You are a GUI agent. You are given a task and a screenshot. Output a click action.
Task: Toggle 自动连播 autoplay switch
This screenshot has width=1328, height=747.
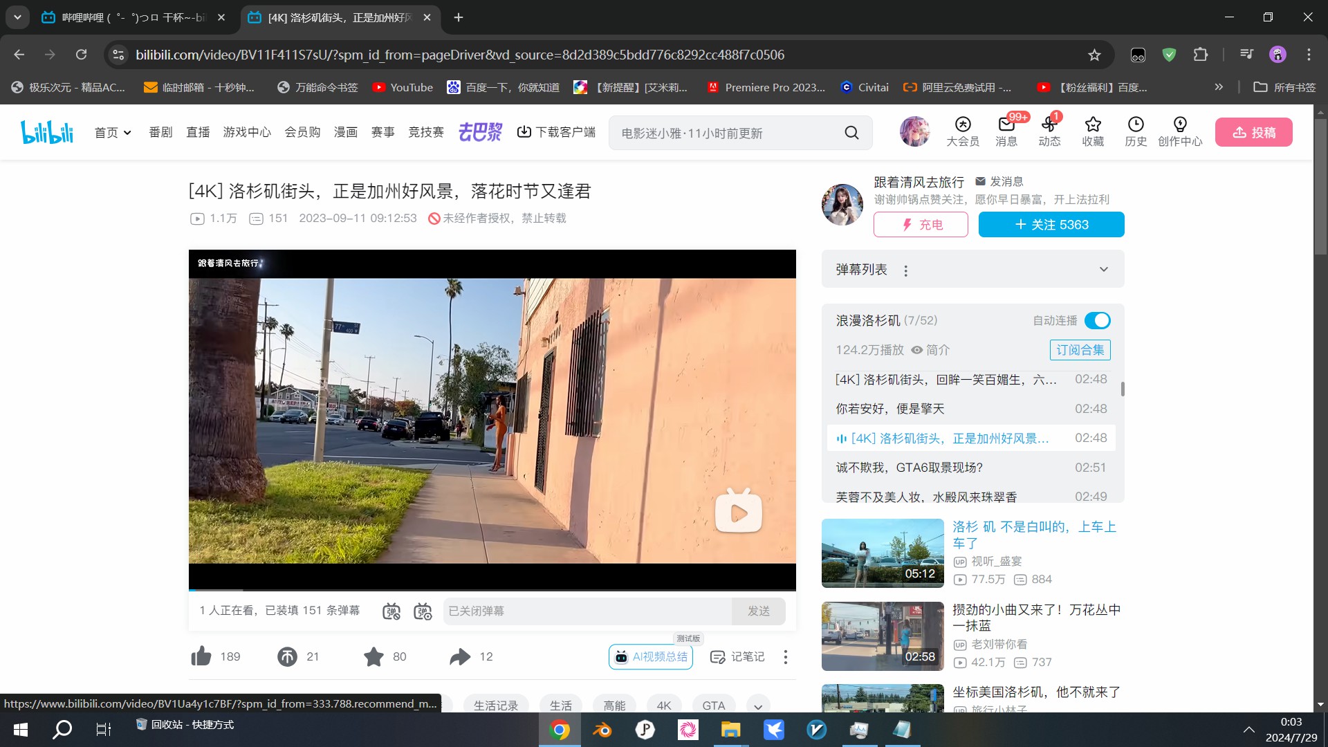pos(1098,320)
